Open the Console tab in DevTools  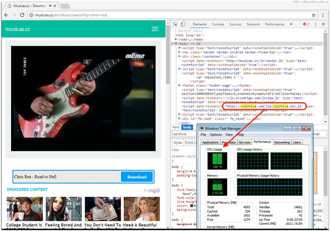click(218, 24)
